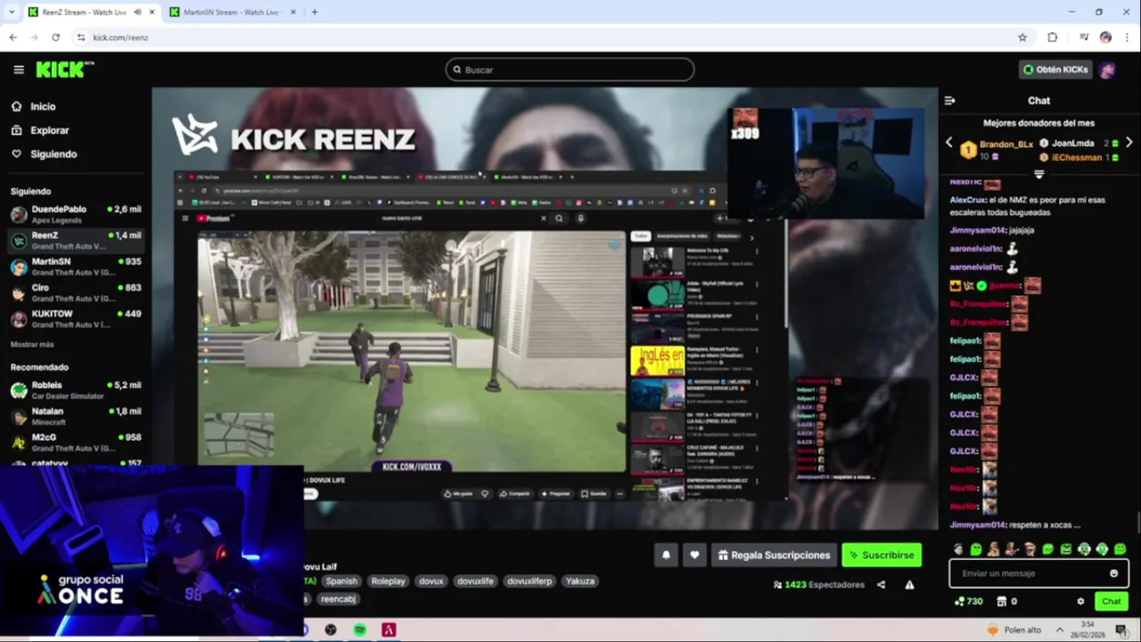Screen dimensions: 1141x642
Task: Open Spotify from the taskbar
Action: [x=359, y=630]
